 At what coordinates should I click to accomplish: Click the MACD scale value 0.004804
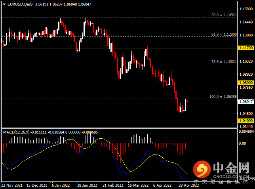pyautogui.click(x=246, y=132)
